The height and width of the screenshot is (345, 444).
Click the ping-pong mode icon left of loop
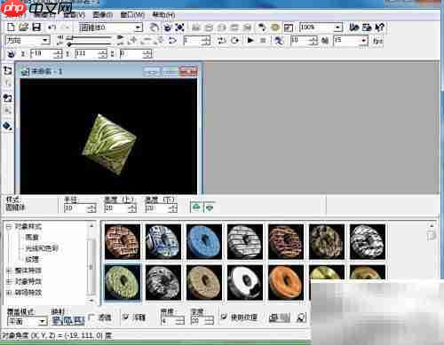coord(222,40)
